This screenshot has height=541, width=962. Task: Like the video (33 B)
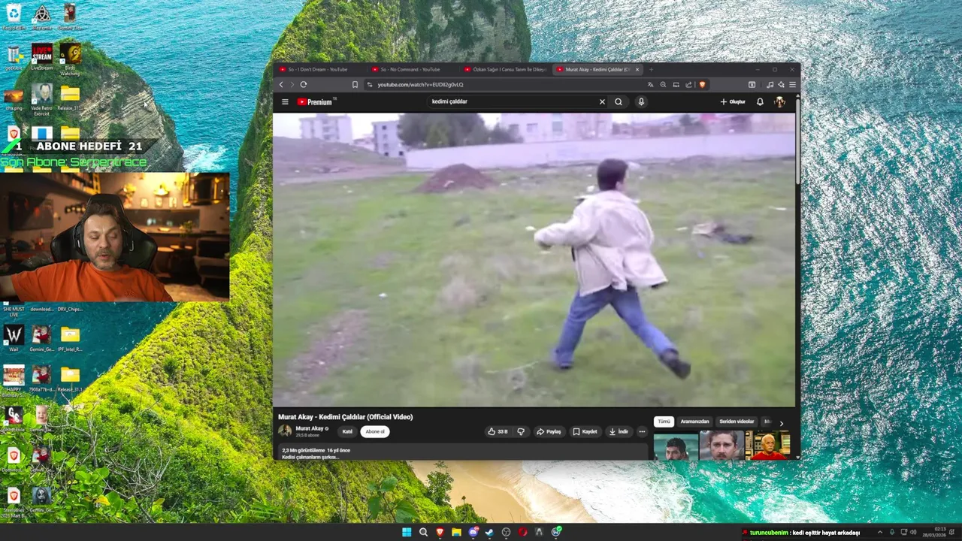click(x=498, y=431)
